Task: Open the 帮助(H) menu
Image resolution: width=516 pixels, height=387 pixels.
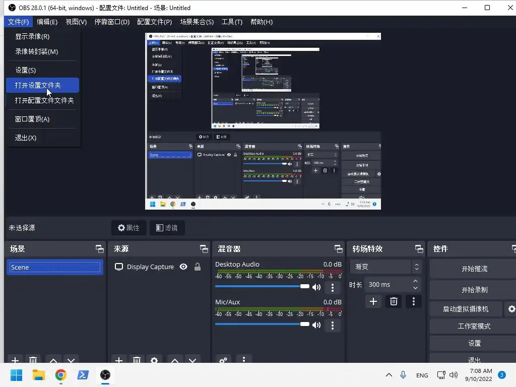Action: [262, 22]
